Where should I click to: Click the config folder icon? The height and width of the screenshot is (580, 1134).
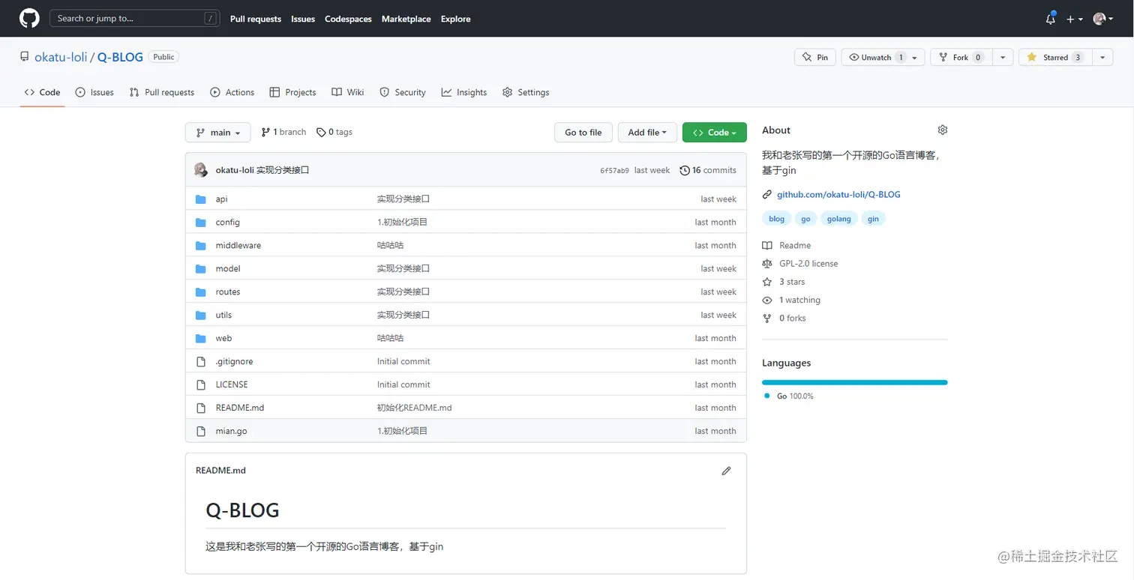click(x=200, y=223)
